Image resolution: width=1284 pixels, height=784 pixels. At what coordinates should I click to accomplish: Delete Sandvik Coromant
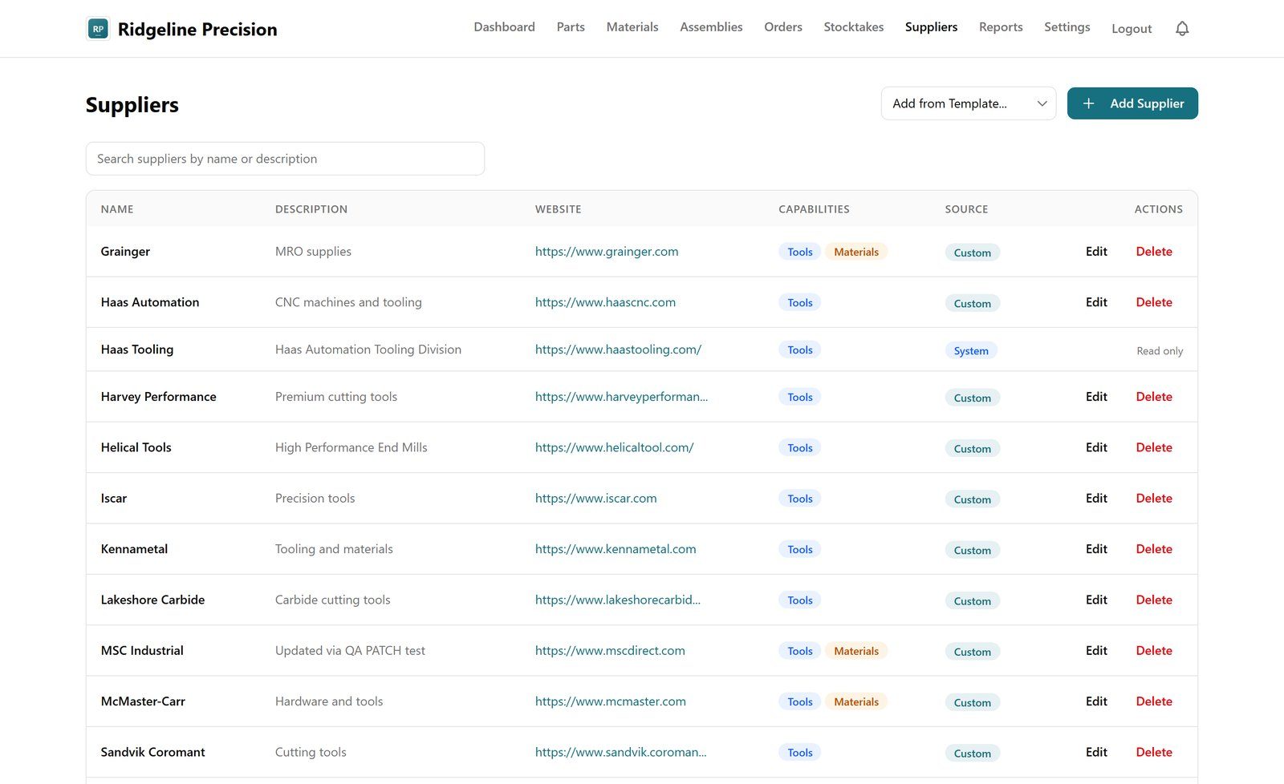point(1154,752)
